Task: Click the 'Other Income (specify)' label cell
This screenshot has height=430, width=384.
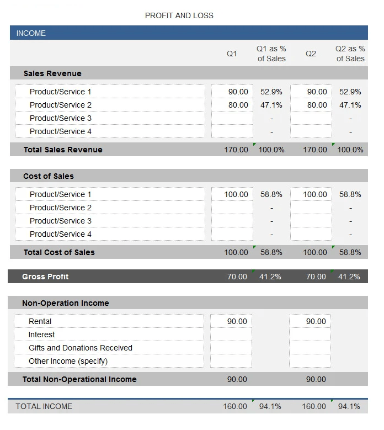Action: pos(109,361)
